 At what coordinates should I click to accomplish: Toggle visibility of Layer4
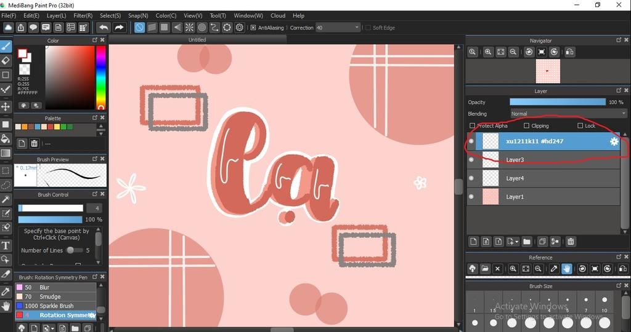pyautogui.click(x=471, y=178)
